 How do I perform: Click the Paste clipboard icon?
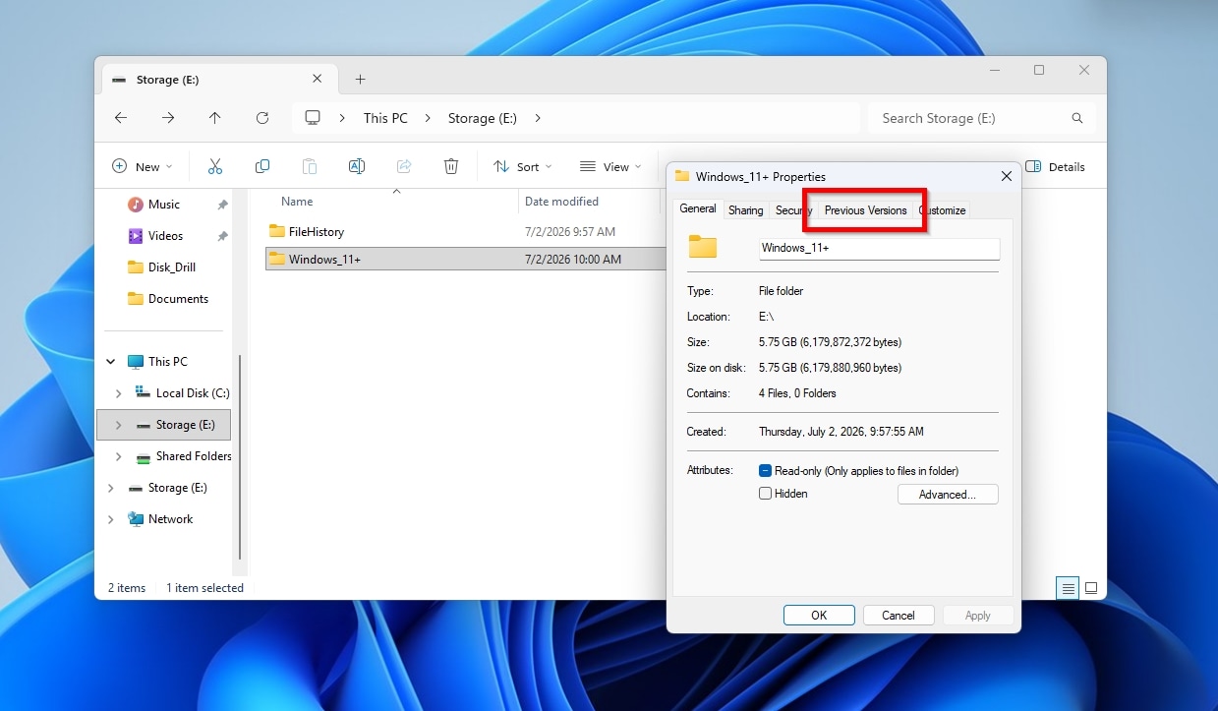click(310, 167)
